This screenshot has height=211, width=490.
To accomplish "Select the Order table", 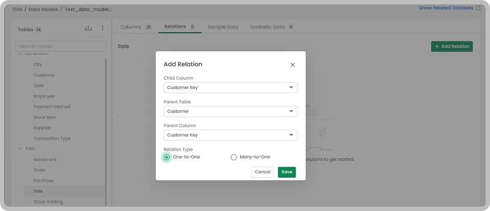I will pos(39,170).
